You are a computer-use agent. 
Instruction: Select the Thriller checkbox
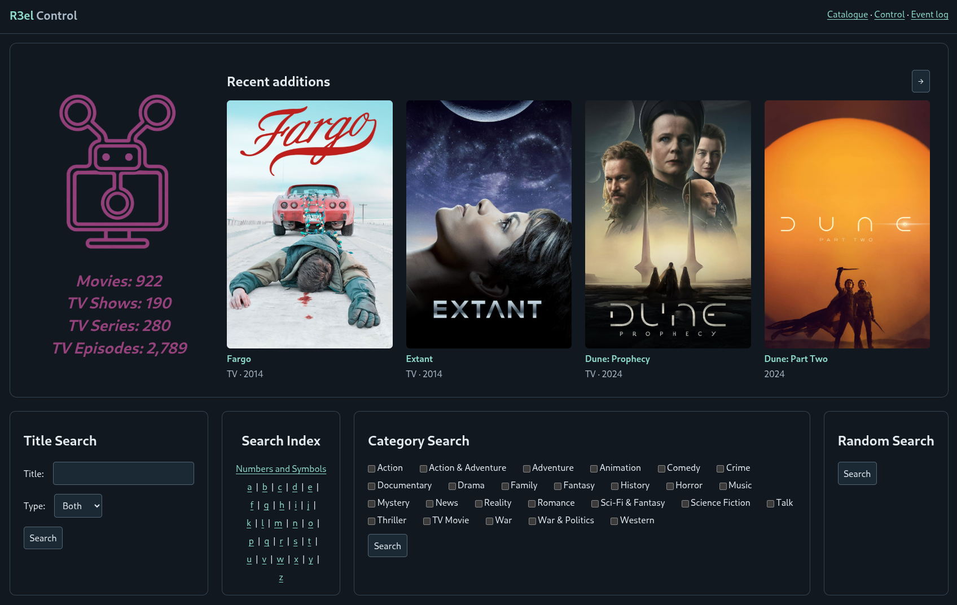371,521
